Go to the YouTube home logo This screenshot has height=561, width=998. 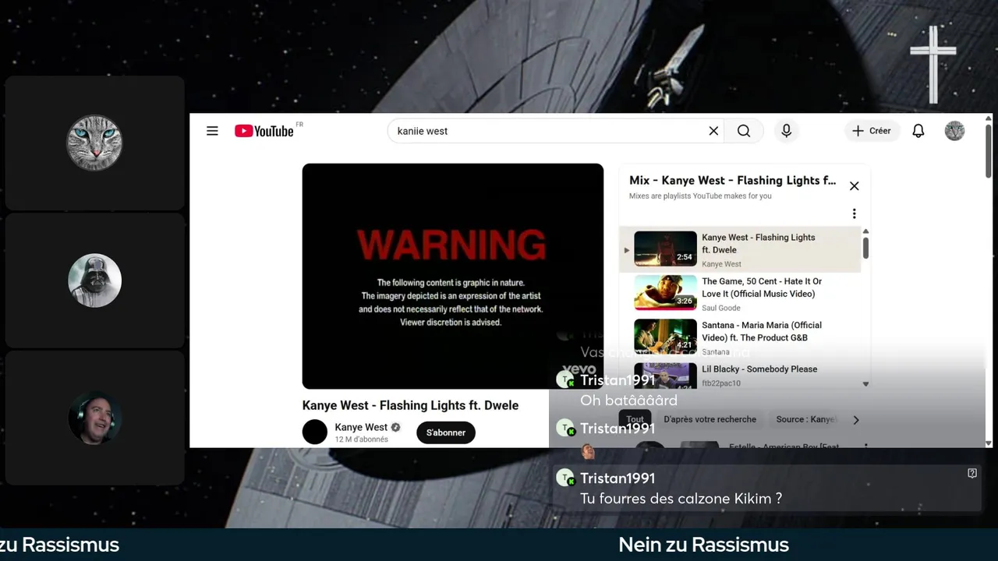(x=264, y=131)
